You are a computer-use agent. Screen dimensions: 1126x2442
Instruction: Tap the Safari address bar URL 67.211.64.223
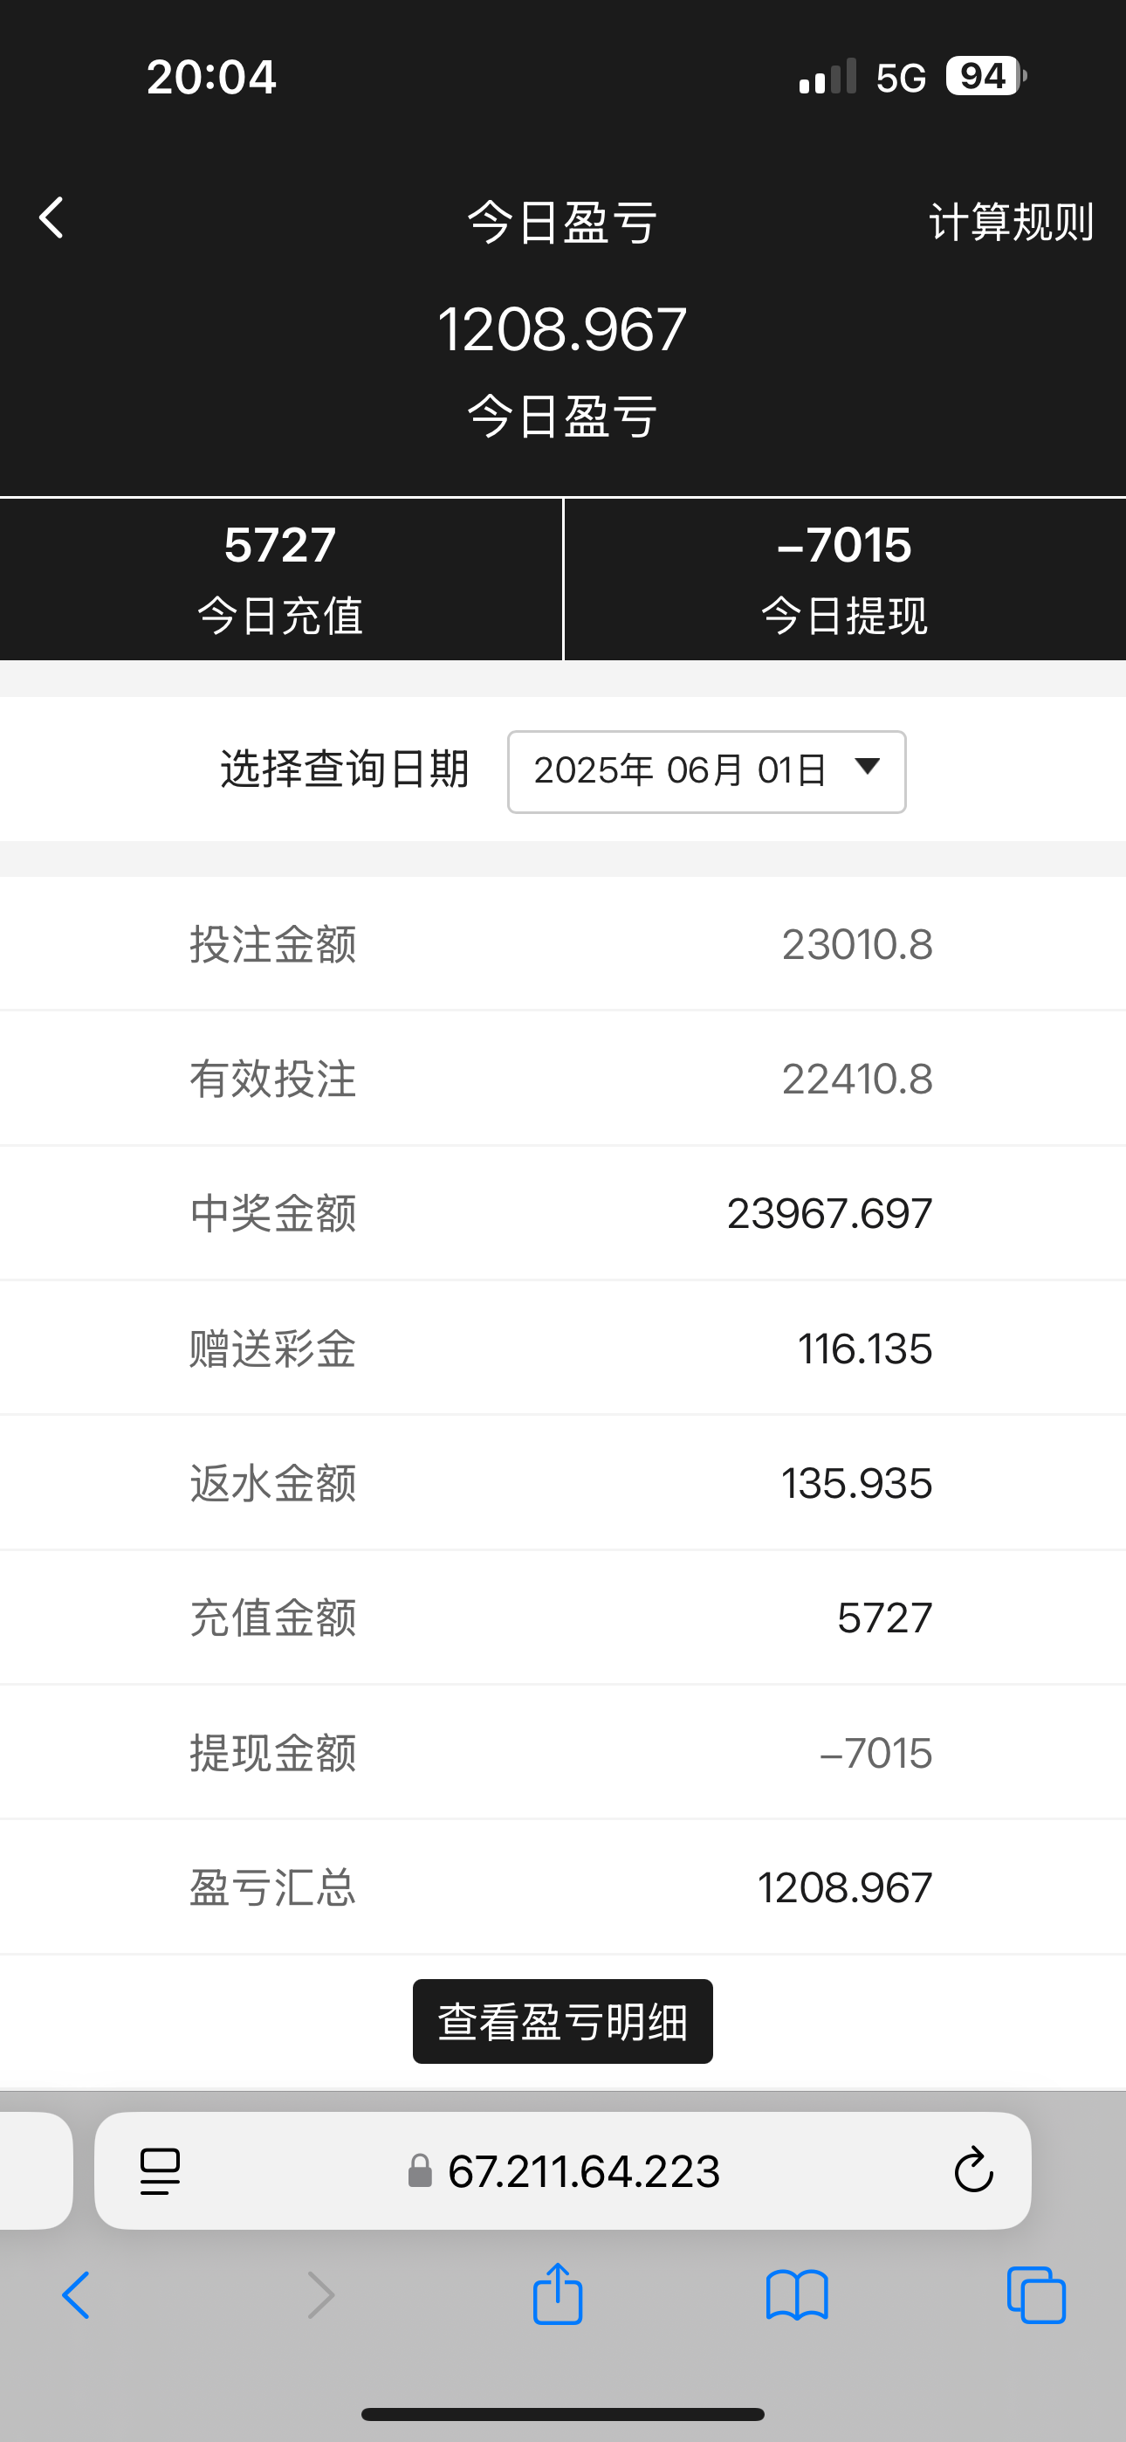[583, 2170]
